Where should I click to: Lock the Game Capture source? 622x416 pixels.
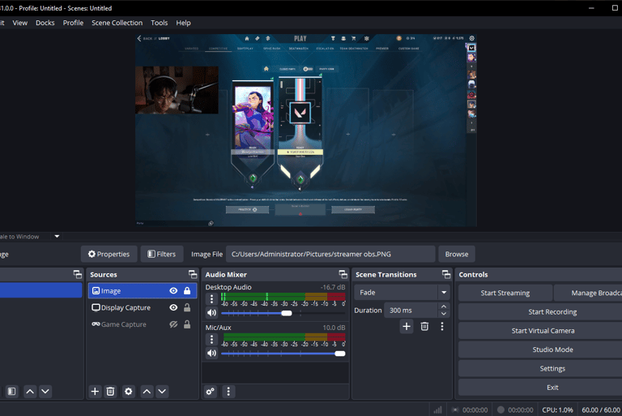(x=187, y=324)
